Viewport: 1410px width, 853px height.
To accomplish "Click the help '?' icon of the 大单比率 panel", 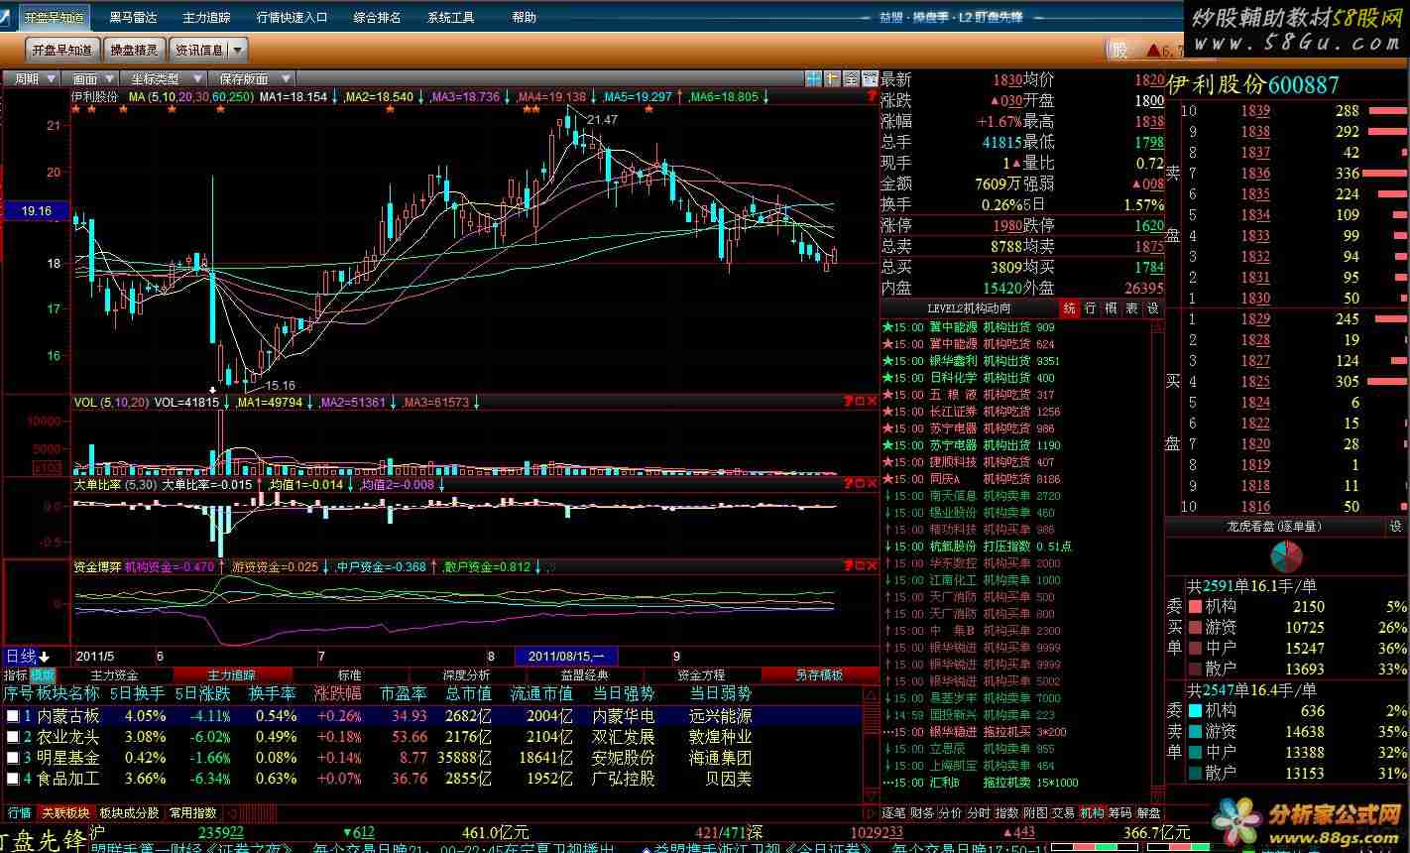I will click(x=848, y=484).
